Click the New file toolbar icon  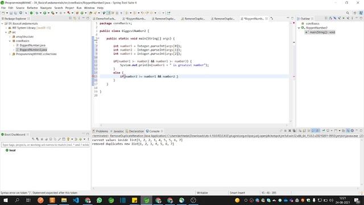pyautogui.click(x=3, y=13)
